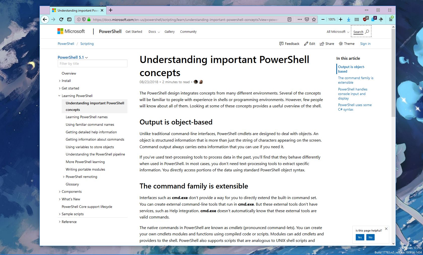Image resolution: width=423 pixels, height=255 pixels.
Task: Answer Yes to Is this page helpful
Action: point(360,237)
